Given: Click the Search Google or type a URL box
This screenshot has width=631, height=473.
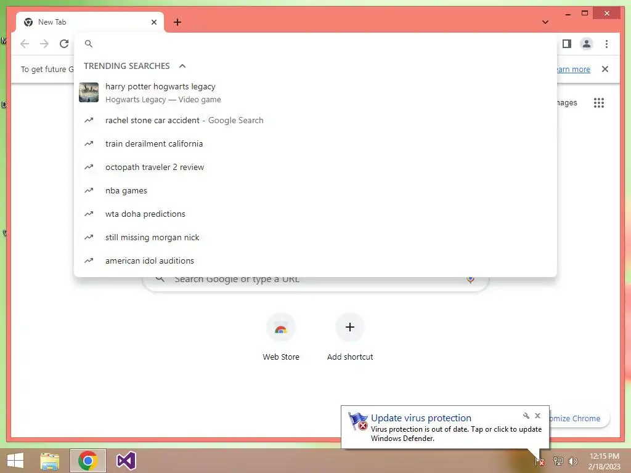Looking at the screenshot, I should coord(316,283).
